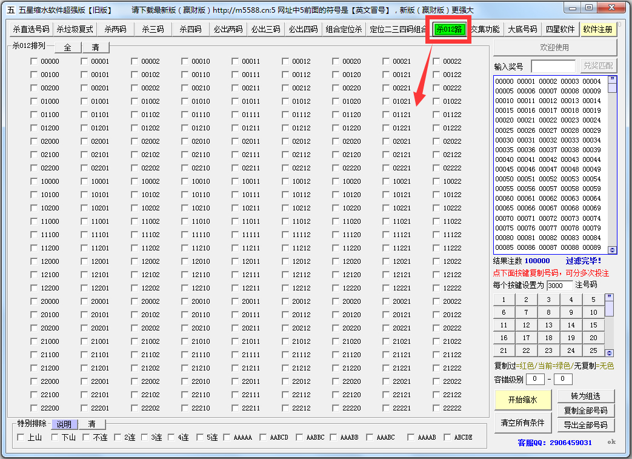Click the results list scrollbar thumb
632x459 pixels.
tap(612, 88)
